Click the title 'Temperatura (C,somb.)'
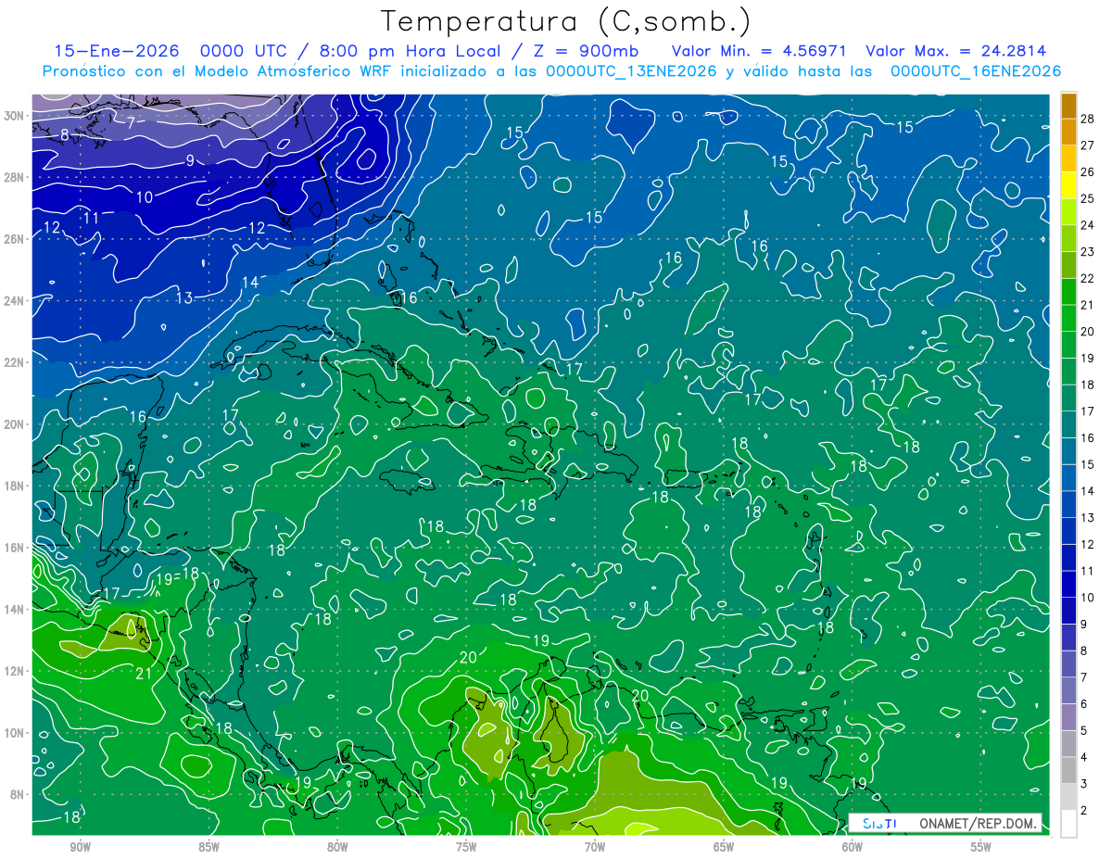Image resolution: width=1112 pixels, height=859 pixels. pyautogui.click(x=565, y=21)
